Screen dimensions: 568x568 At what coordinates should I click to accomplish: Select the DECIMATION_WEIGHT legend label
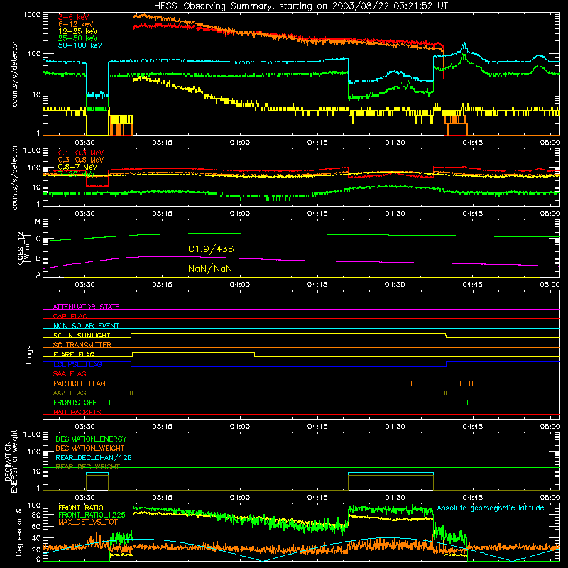tap(90, 448)
